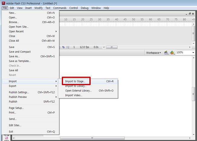Choose Save All
This screenshot has width=197, height=141.
pos(31,70)
